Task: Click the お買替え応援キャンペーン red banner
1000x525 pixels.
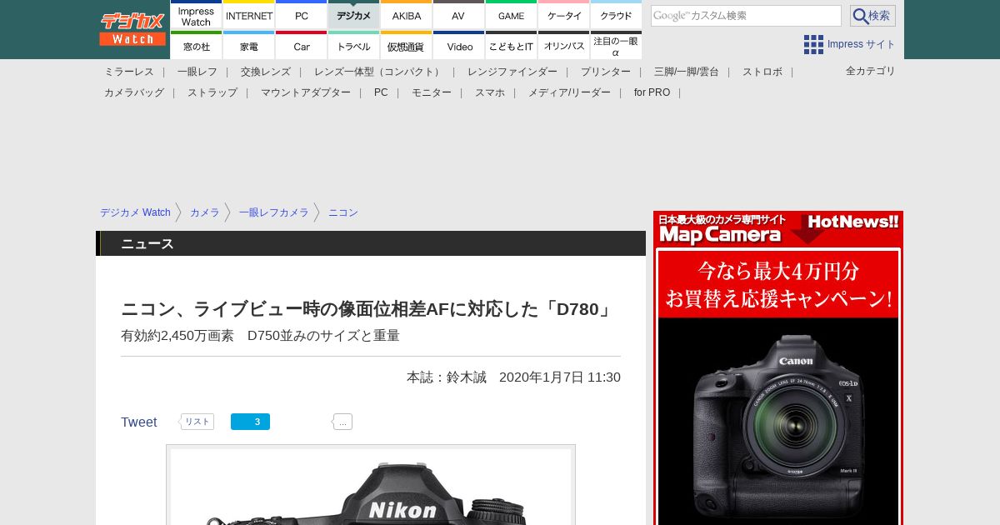Action: tap(778, 283)
